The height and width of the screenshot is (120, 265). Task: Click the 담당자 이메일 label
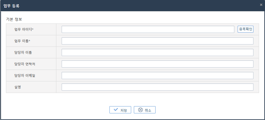[25, 75]
